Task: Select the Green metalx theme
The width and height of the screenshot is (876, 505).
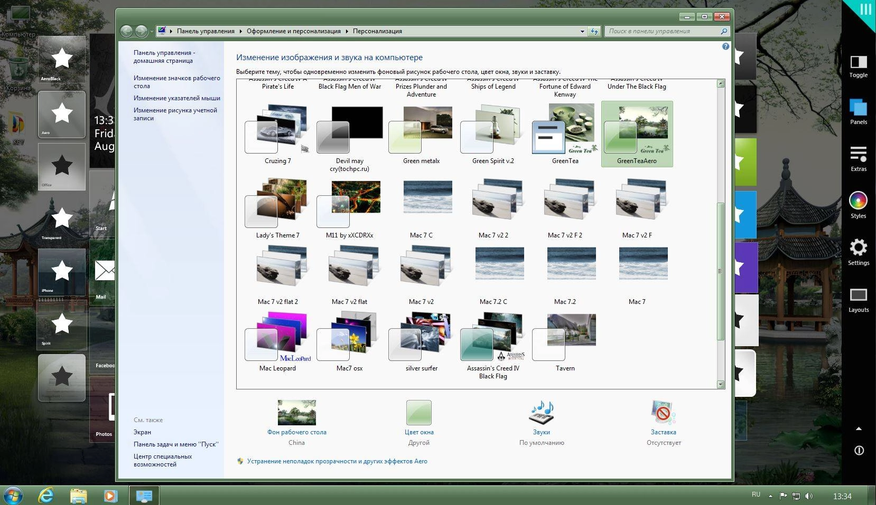Action: pyautogui.click(x=421, y=134)
